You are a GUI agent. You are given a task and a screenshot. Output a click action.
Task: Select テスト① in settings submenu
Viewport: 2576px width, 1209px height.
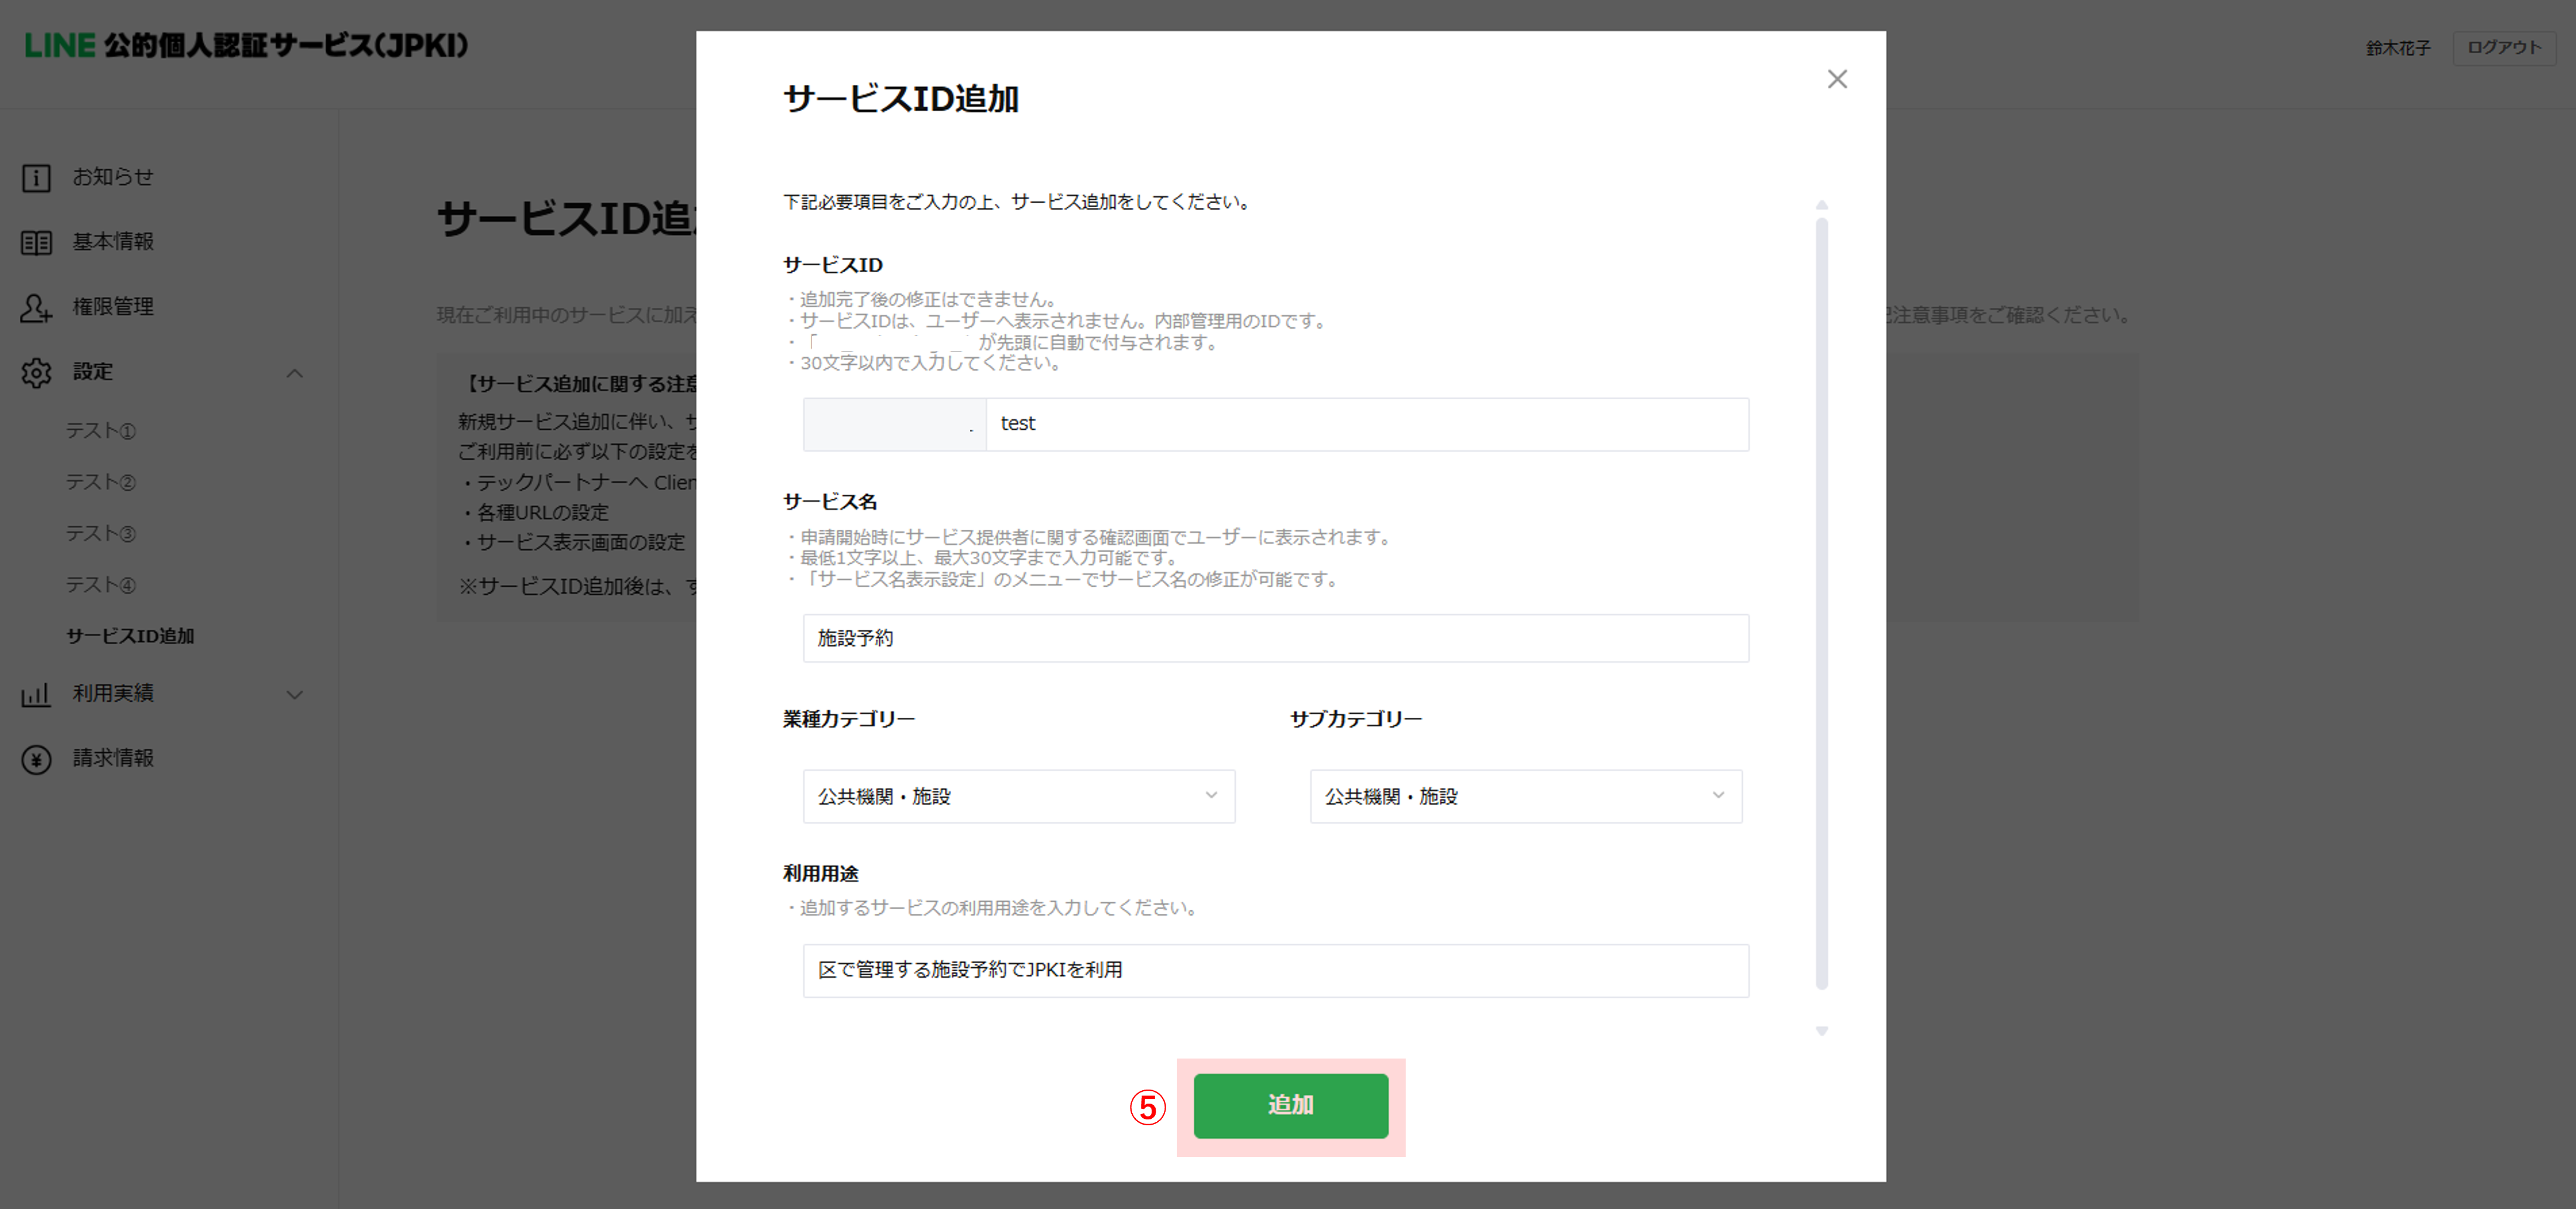(100, 430)
